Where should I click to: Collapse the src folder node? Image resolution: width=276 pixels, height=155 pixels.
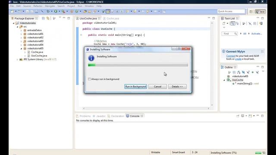click(17, 27)
